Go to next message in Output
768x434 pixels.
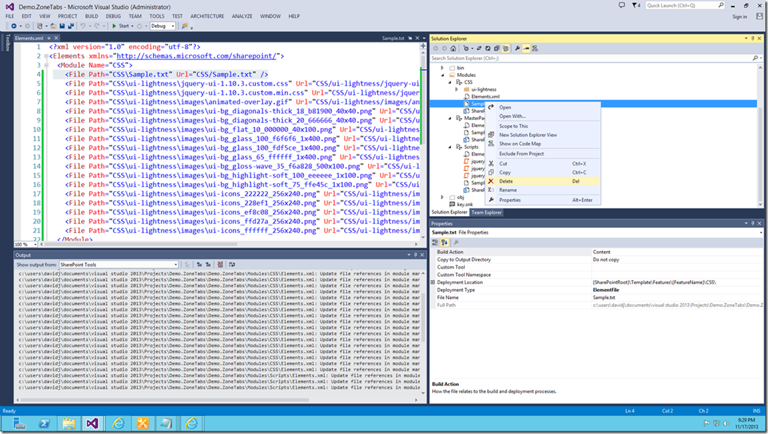pos(208,264)
